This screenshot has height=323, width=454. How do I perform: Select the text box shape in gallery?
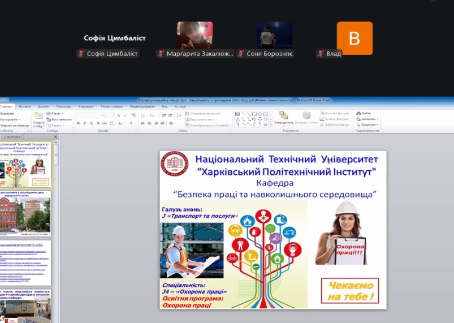pyautogui.click(x=237, y=114)
